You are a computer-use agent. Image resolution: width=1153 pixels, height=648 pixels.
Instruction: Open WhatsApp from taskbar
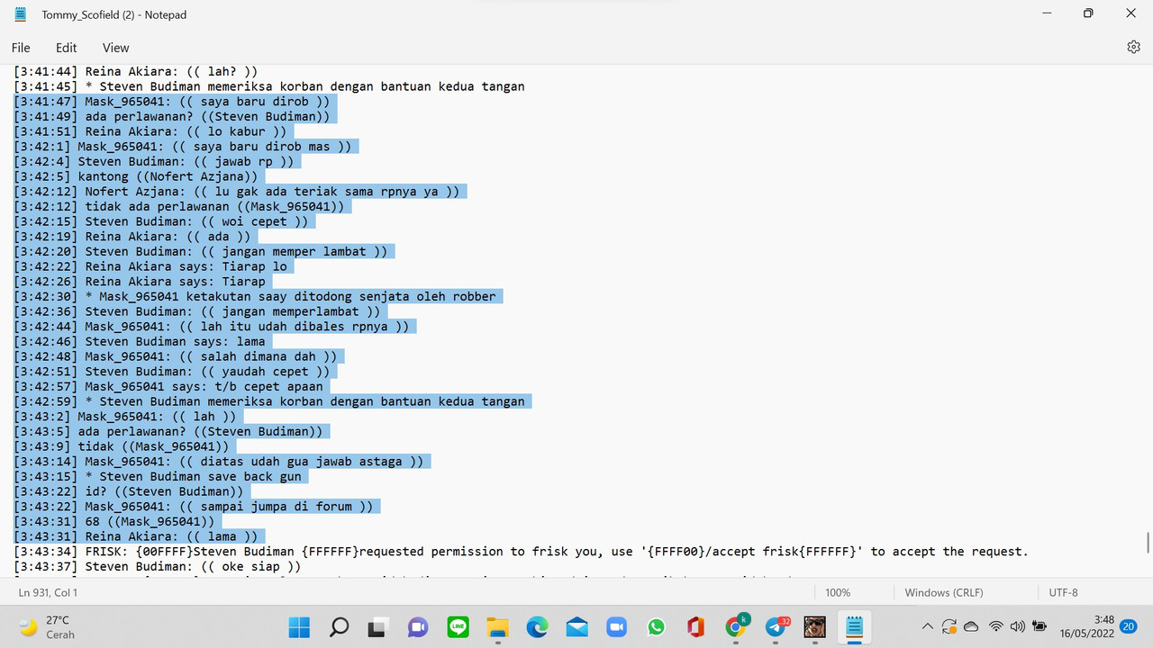(656, 626)
